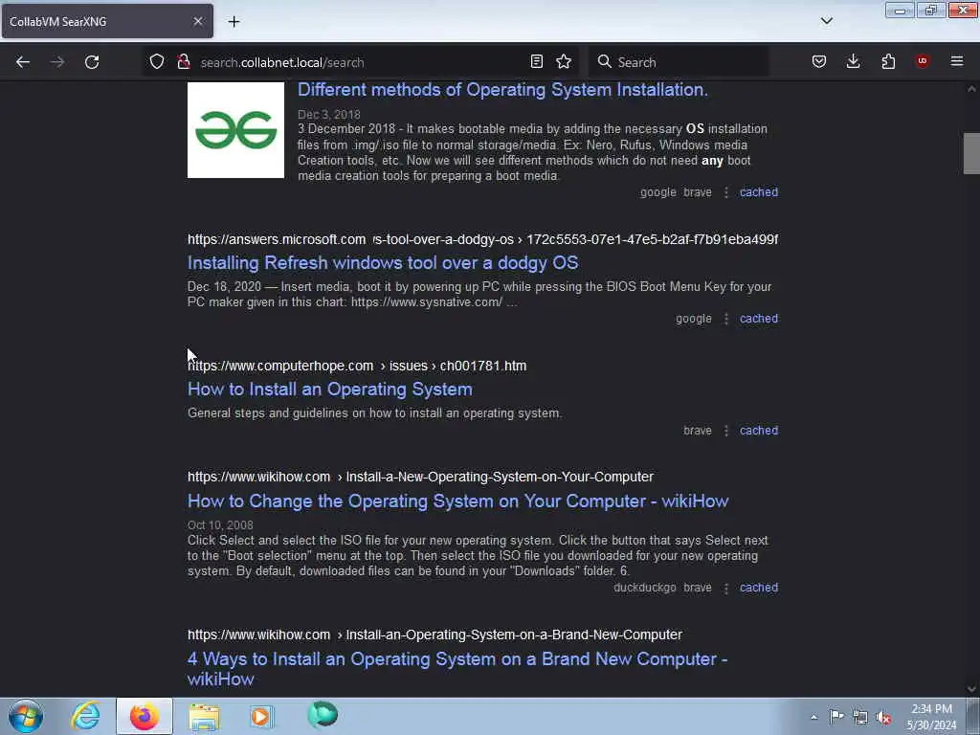Click the muted volume tray icon
Screen dimensions: 980x735
[x=883, y=718]
